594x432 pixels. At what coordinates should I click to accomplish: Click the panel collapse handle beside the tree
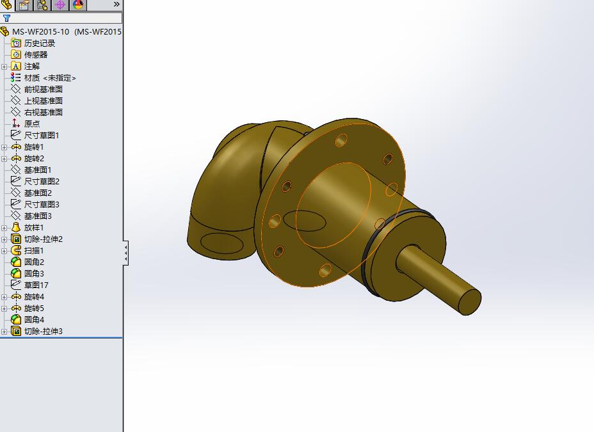pyautogui.click(x=125, y=253)
